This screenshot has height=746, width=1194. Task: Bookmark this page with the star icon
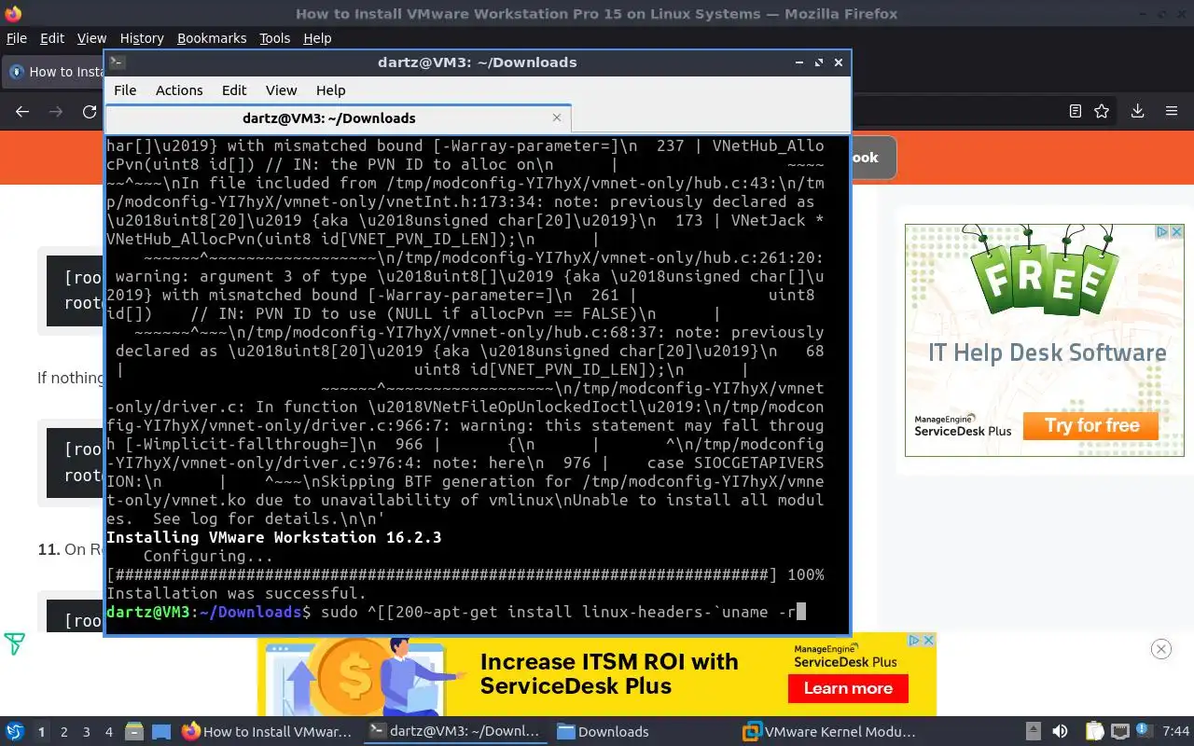(1102, 111)
